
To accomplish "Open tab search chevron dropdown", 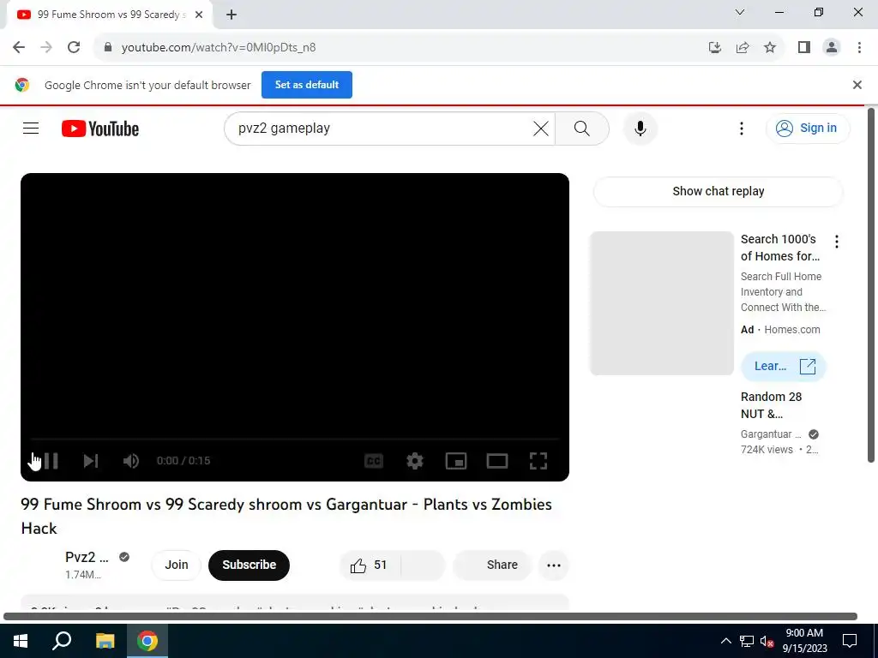I will (x=740, y=12).
